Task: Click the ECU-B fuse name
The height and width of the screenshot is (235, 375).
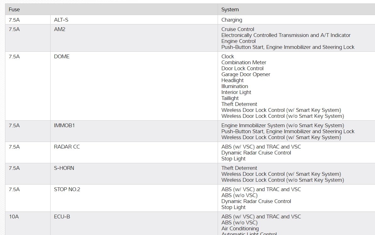Action: pyautogui.click(x=62, y=217)
